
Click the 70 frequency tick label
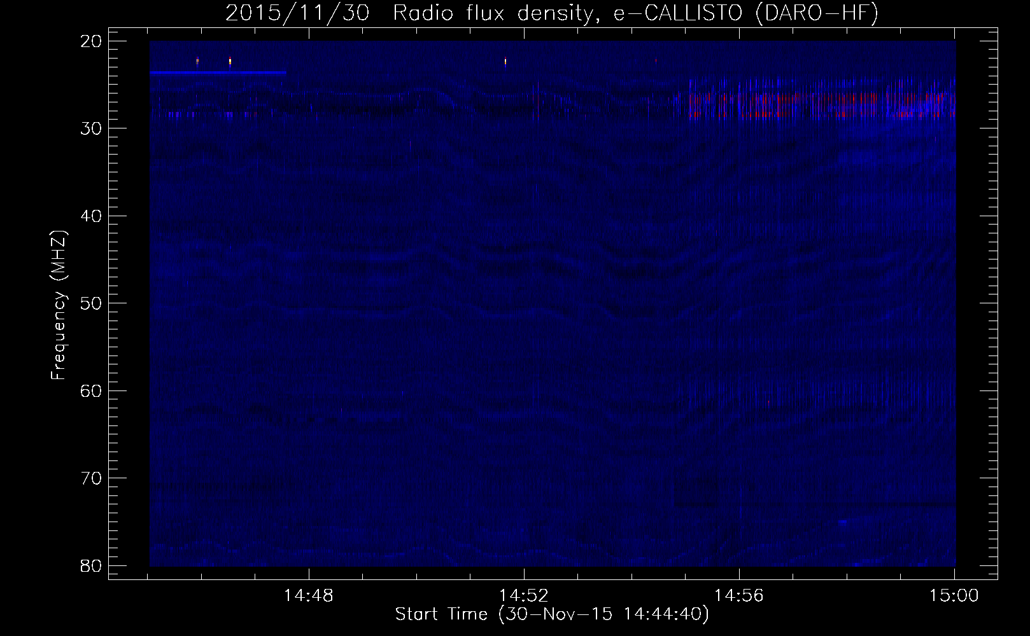(92, 478)
